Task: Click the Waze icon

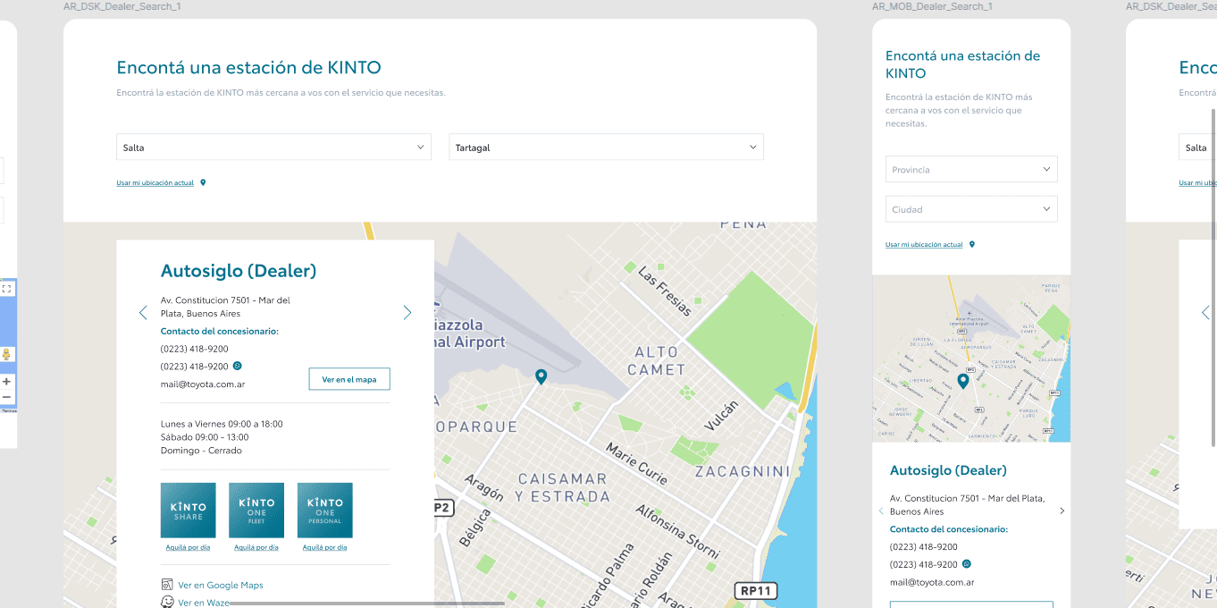Action: click(167, 602)
